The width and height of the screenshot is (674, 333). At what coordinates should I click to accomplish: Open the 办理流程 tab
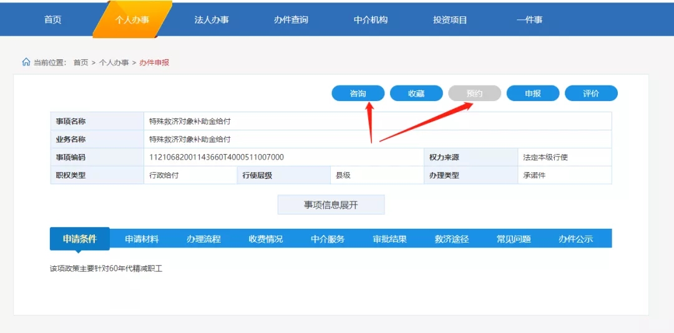pyautogui.click(x=203, y=239)
